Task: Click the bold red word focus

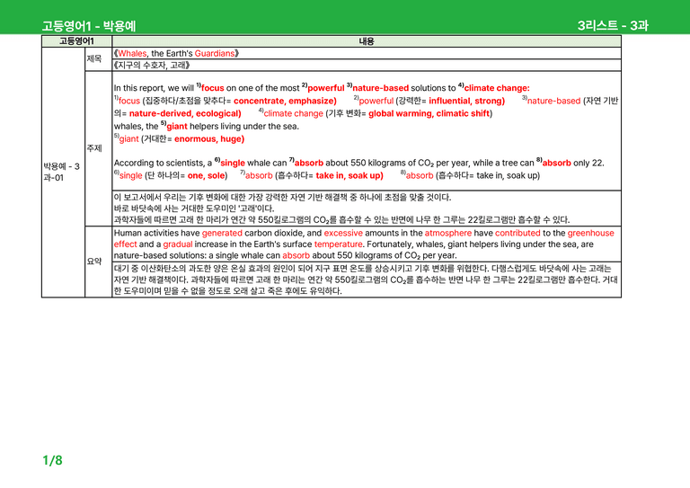Action: pyautogui.click(x=213, y=88)
